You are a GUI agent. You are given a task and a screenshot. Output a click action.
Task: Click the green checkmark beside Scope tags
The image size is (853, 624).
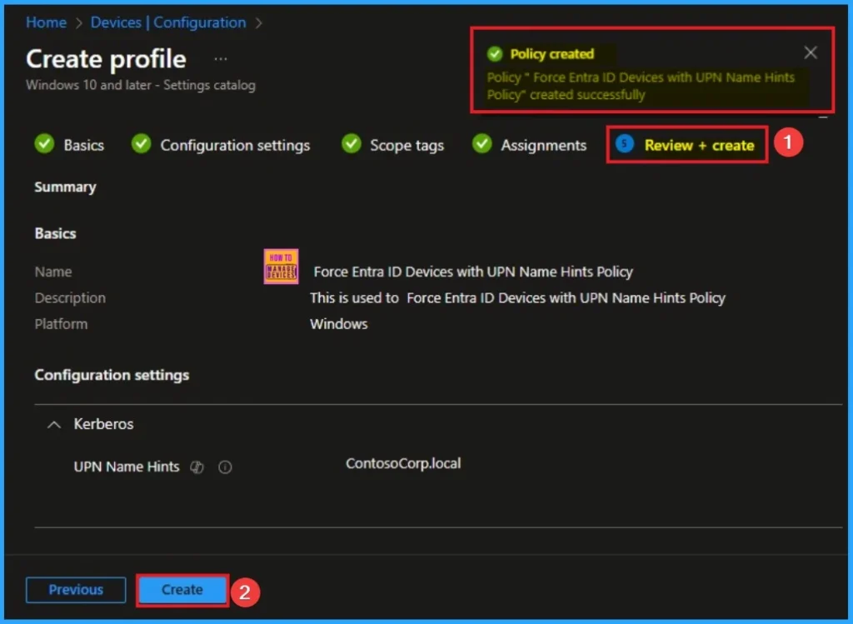click(x=351, y=145)
